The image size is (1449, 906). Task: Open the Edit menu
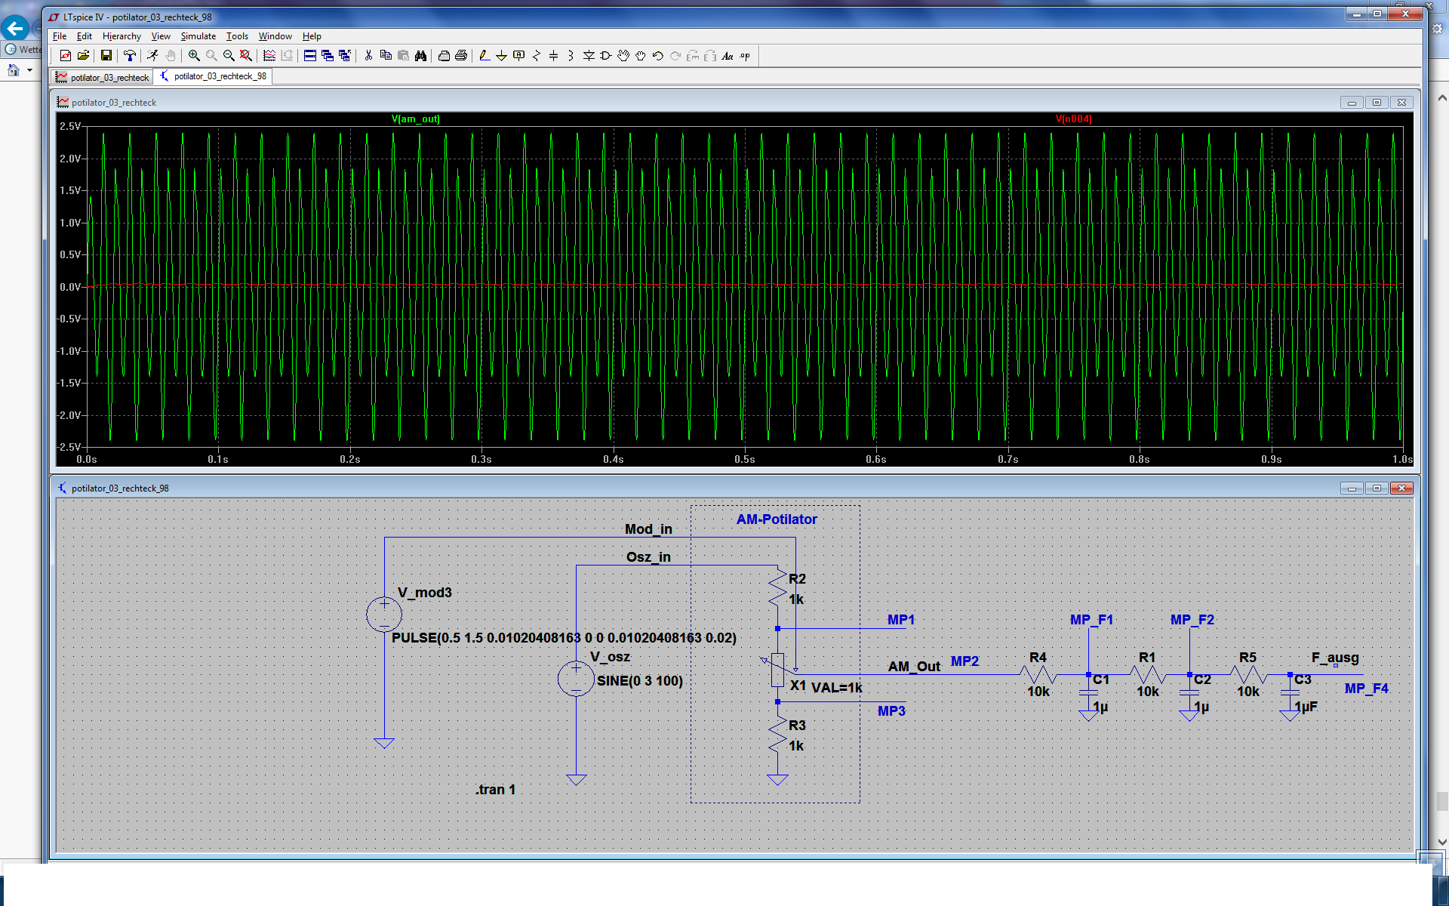(x=85, y=36)
